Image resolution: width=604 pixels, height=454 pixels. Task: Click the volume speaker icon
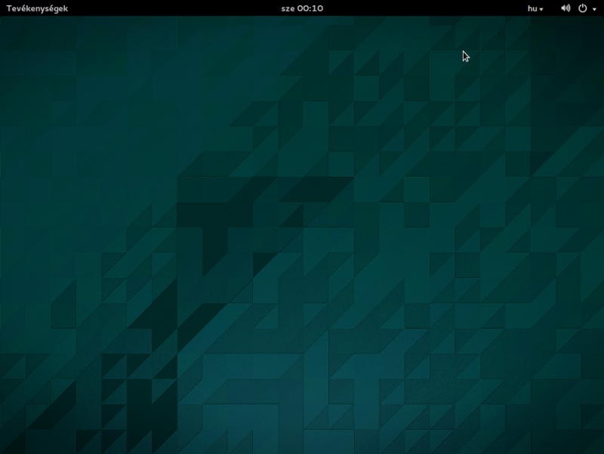coord(565,8)
